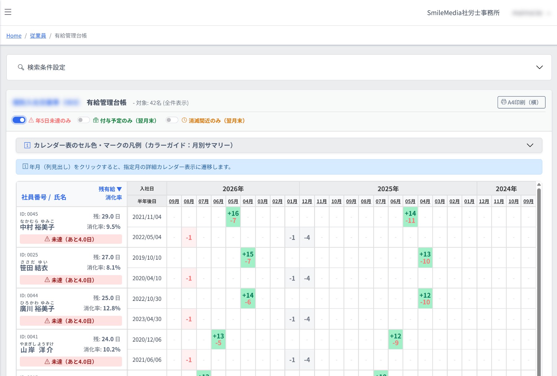Screen dimensions: 557x376
Task: Open the 2025年 12月 column header
Action: coord(307,201)
